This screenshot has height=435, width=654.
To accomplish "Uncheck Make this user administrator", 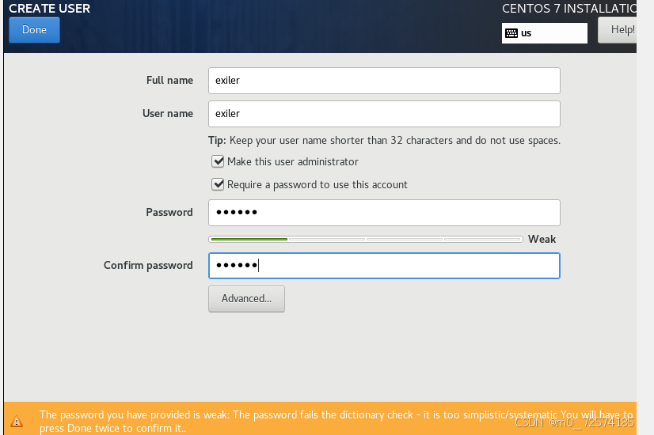I will [x=218, y=161].
